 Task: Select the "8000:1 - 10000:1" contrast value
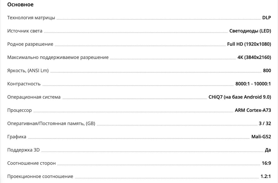point(253,84)
